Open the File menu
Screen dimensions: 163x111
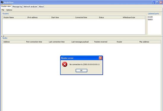pos(3,10)
